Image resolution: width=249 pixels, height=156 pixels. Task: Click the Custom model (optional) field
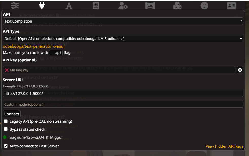[123, 104]
